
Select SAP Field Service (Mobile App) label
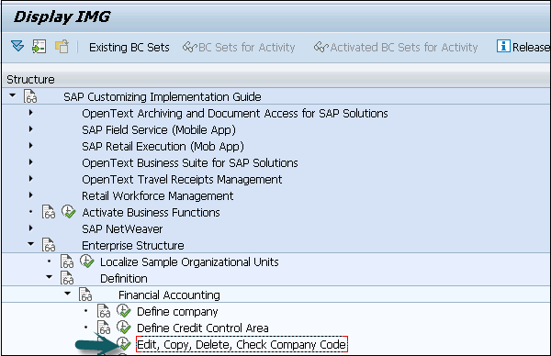point(159,130)
